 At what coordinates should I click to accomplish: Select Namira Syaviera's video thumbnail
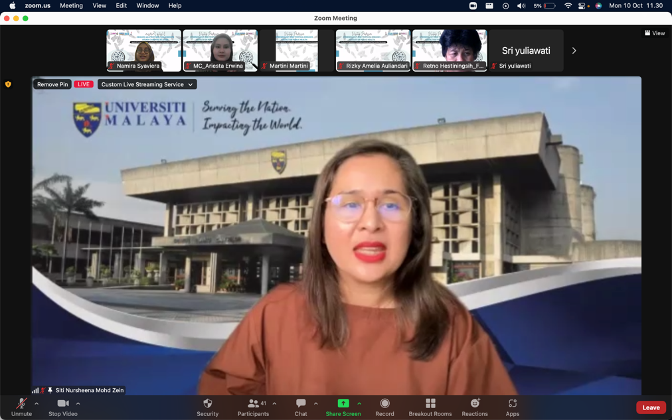143,50
